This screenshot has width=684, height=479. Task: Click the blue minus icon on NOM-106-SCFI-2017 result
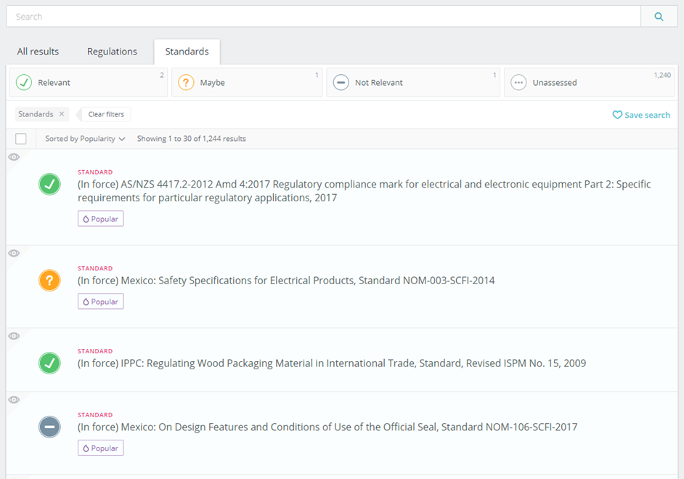pos(49,427)
